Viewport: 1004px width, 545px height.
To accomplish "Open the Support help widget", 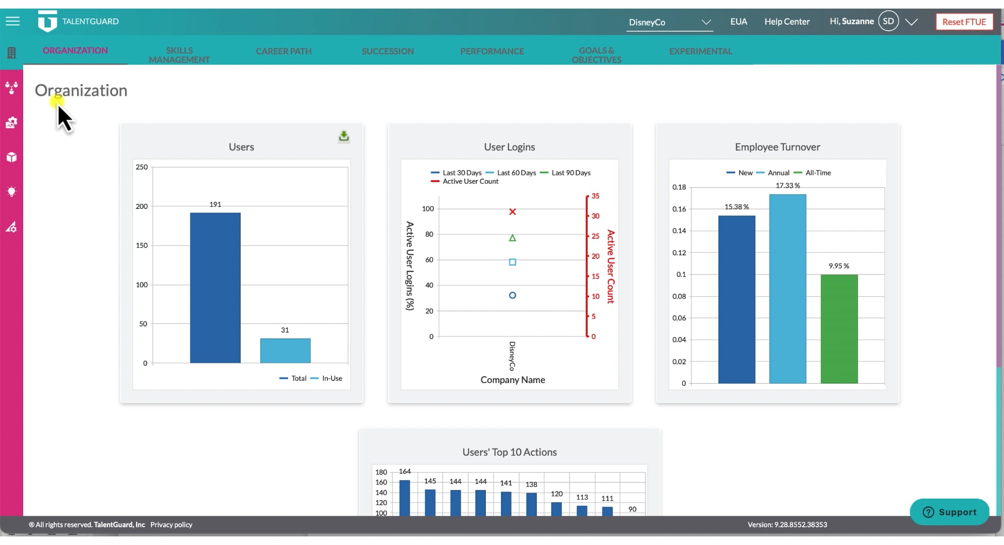I will [950, 512].
